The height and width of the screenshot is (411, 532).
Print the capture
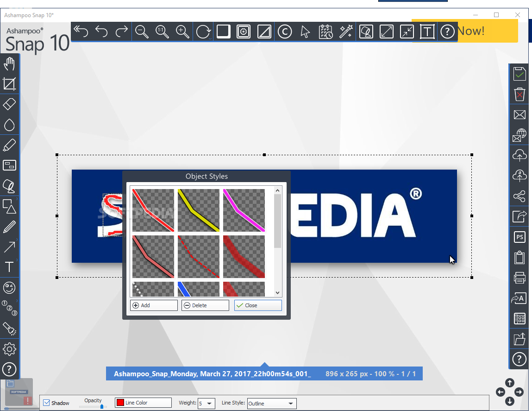pyautogui.click(x=519, y=278)
